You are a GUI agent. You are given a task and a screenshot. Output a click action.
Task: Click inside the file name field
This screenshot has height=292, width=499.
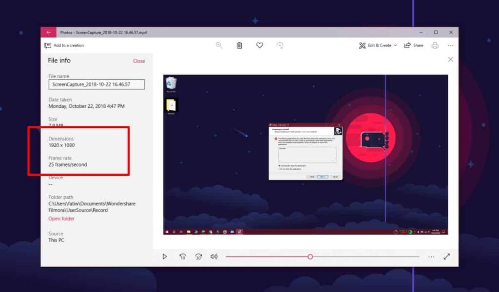96,84
